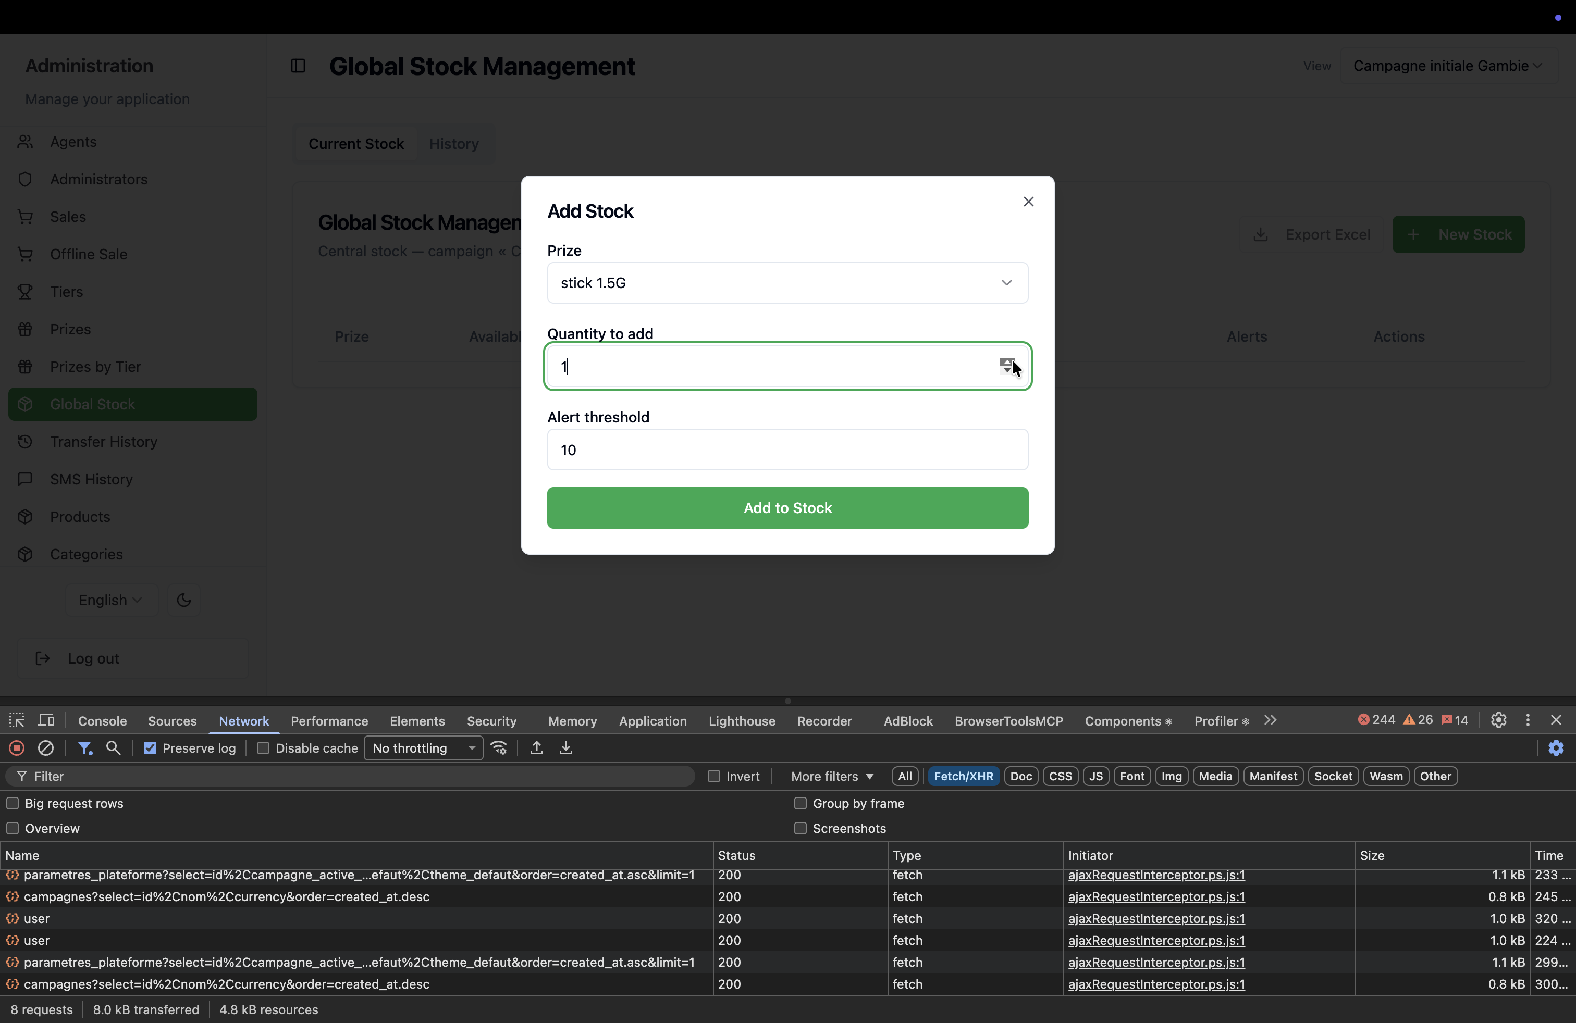
Task: Click the Prizes gift icon
Action: [25, 329]
